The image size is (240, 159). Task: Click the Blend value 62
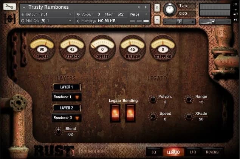[71, 134]
